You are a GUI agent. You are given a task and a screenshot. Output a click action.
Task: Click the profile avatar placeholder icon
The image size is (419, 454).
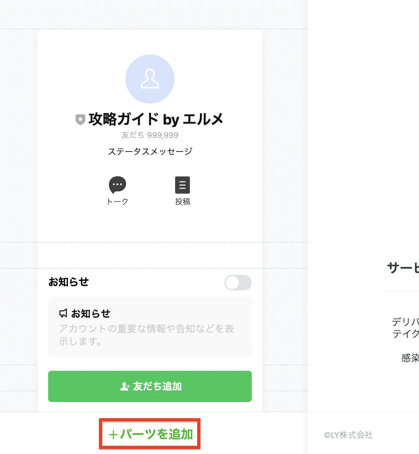[x=150, y=79]
